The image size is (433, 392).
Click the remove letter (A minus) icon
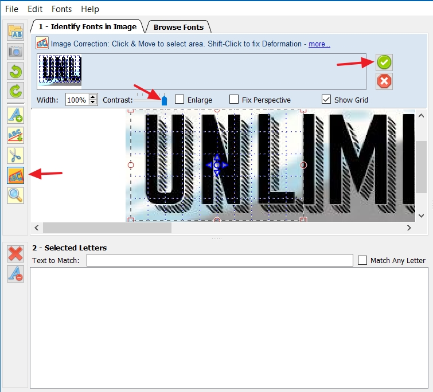click(x=15, y=275)
